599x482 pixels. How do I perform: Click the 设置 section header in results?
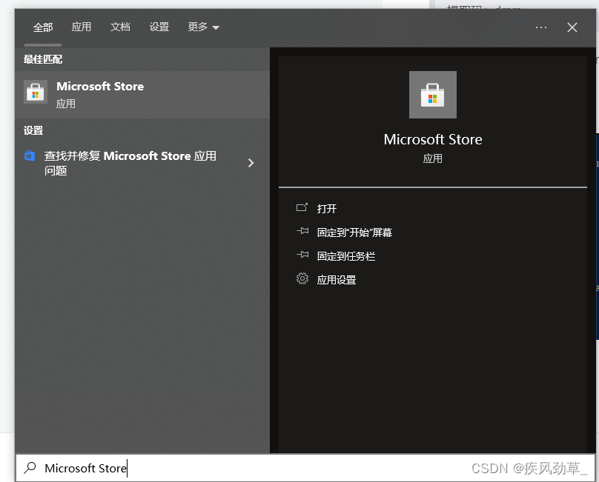(33, 130)
